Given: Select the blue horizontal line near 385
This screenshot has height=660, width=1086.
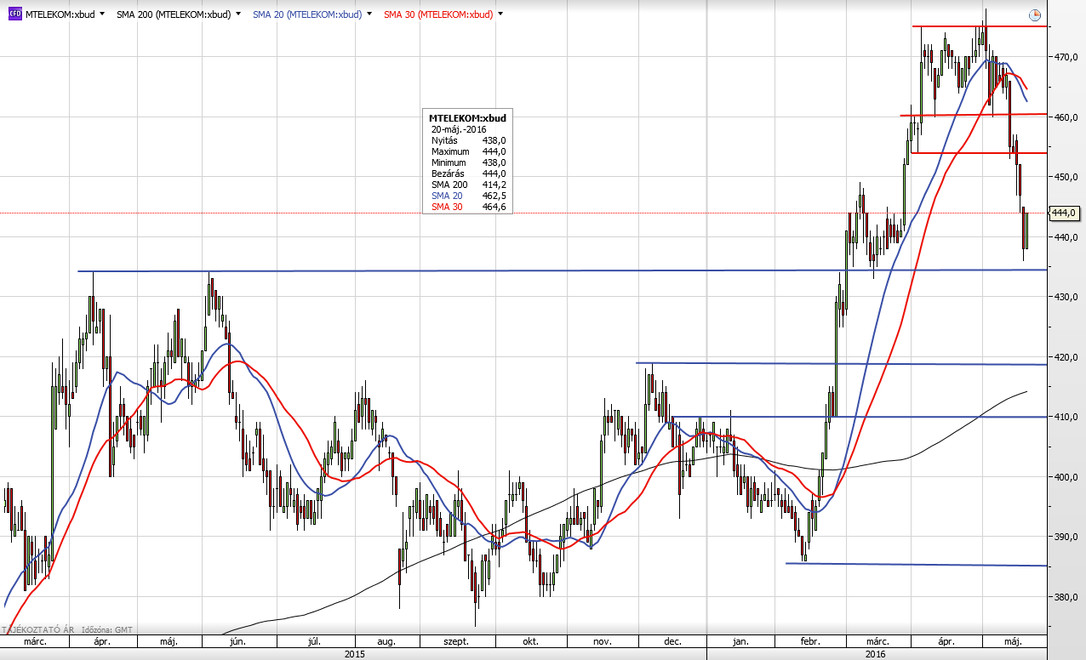Looking at the screenshot, I should click(x=916, y=565).
